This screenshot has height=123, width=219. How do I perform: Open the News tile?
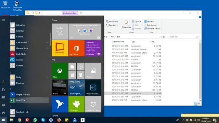click(60, 87)
